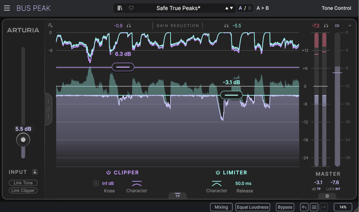Click the Equal Loudness button
Viewport: 359px width, 212px height.
253,207
